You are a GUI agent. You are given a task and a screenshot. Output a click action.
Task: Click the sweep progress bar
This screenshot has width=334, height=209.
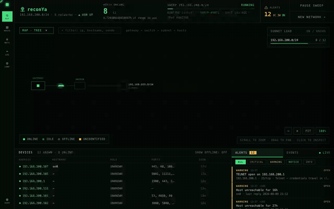click(211, 9)
